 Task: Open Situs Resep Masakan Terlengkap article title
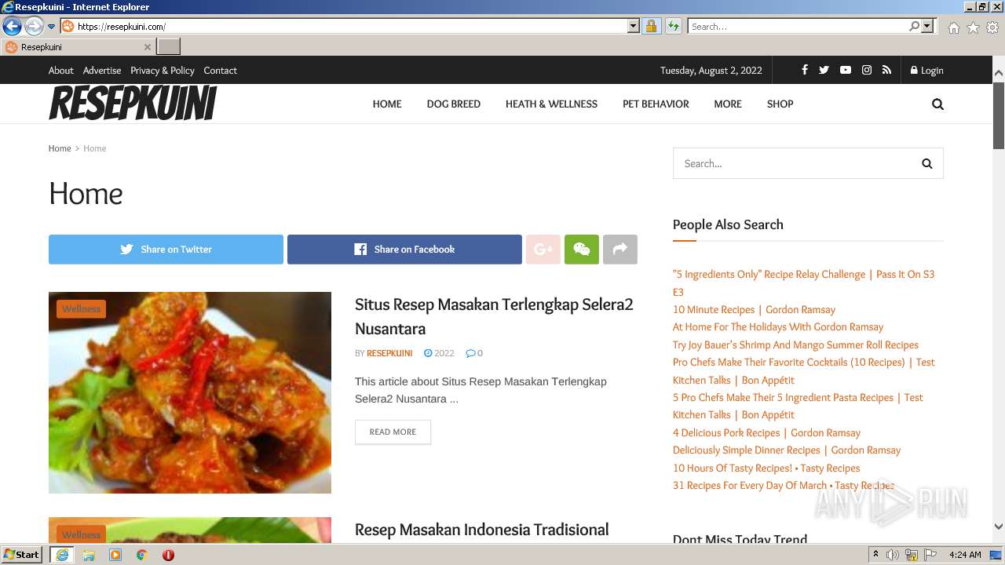[494, 316]
